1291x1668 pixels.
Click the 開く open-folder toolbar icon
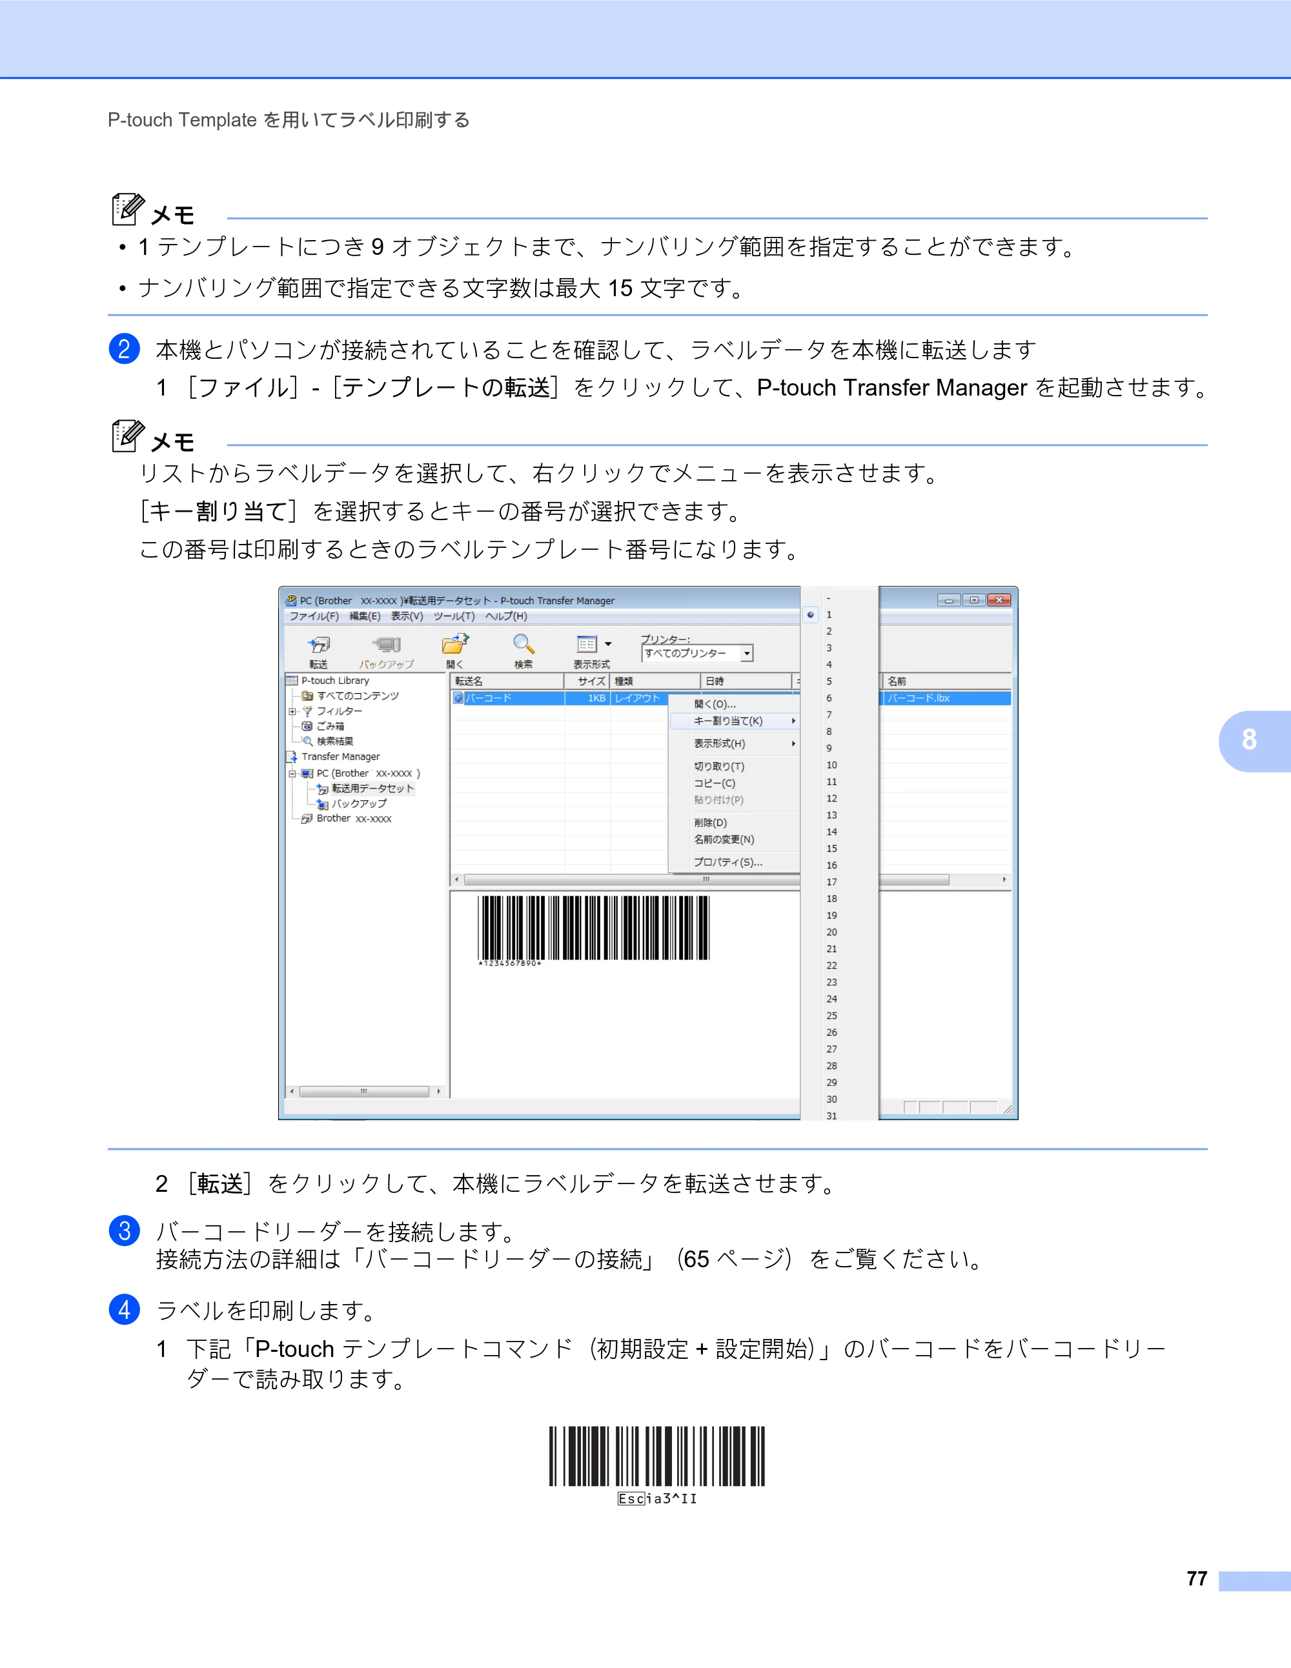[x=455, y=645]
